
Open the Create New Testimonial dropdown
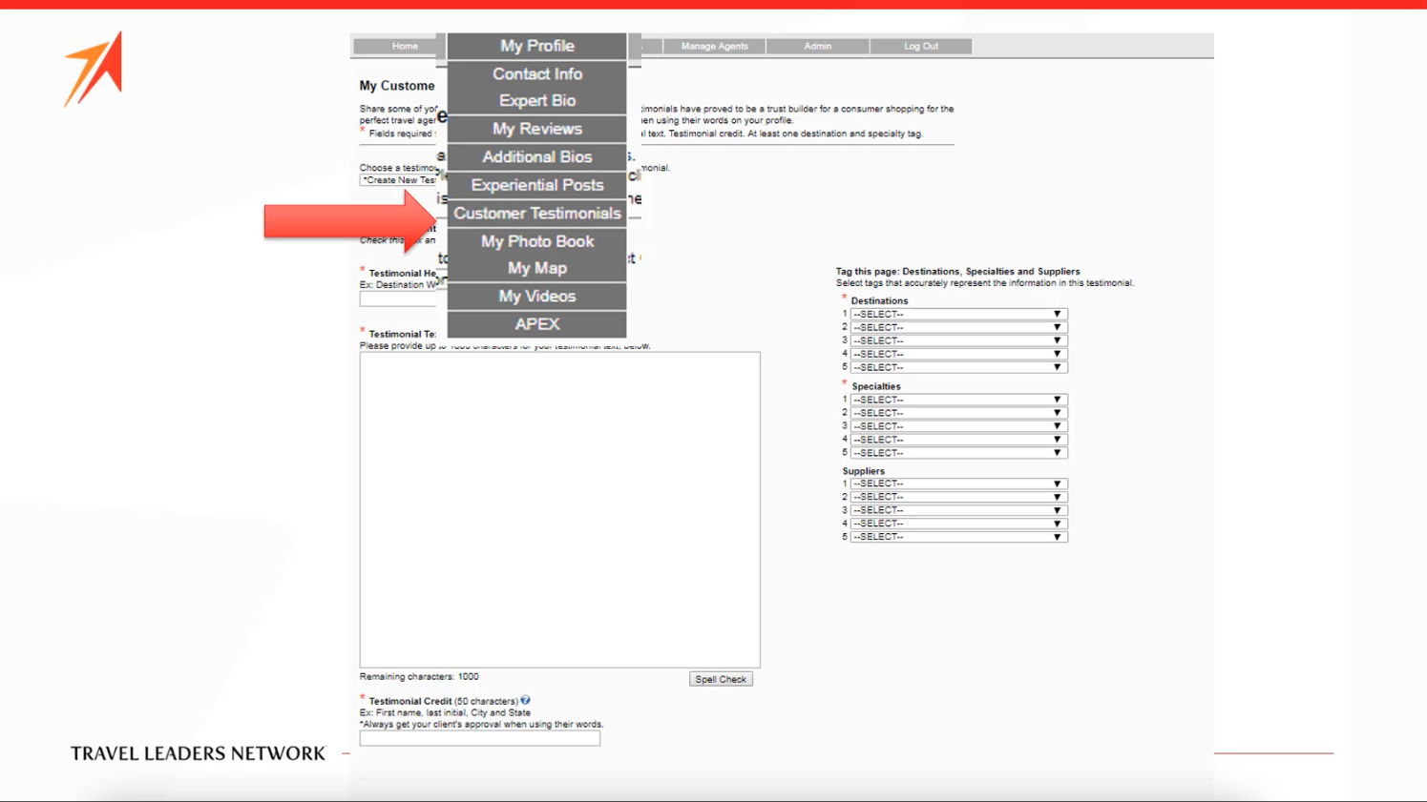pyautogui.click(x=398, y=179)
